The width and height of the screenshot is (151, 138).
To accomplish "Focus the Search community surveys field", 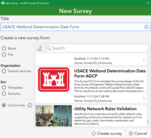I will coord(97,48).
